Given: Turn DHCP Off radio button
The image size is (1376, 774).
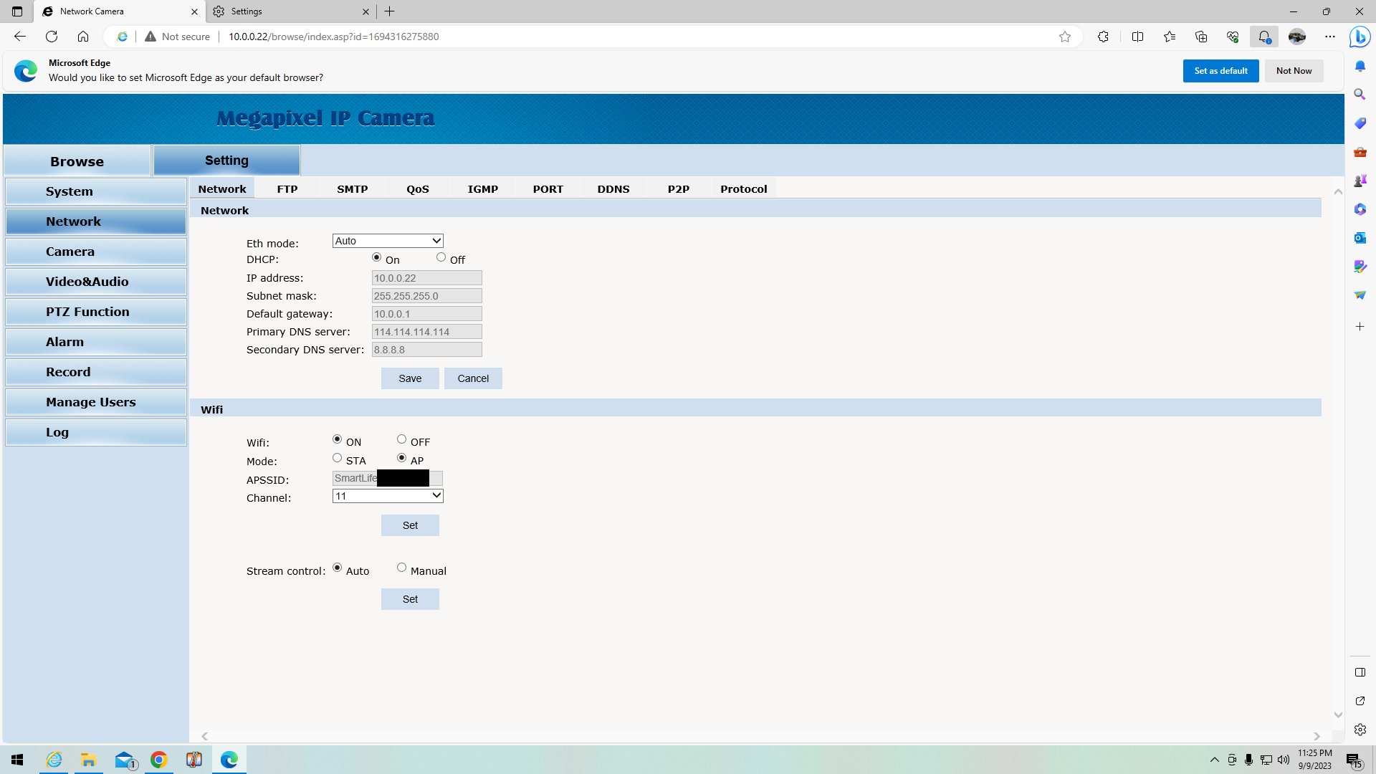Looking at the screenshot, I should pyautogui.click(x=441, y=257).
